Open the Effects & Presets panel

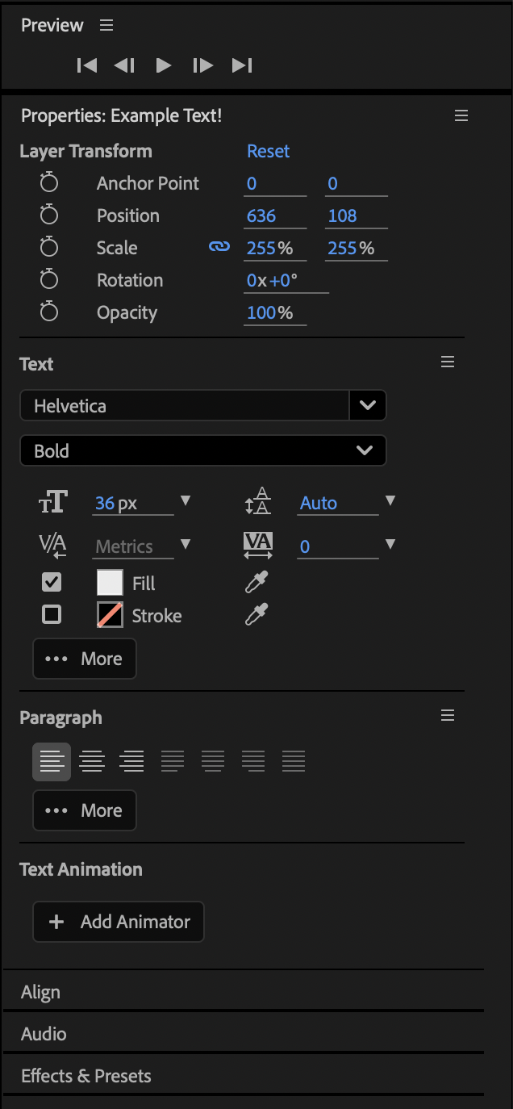(x=86, y=1076)
